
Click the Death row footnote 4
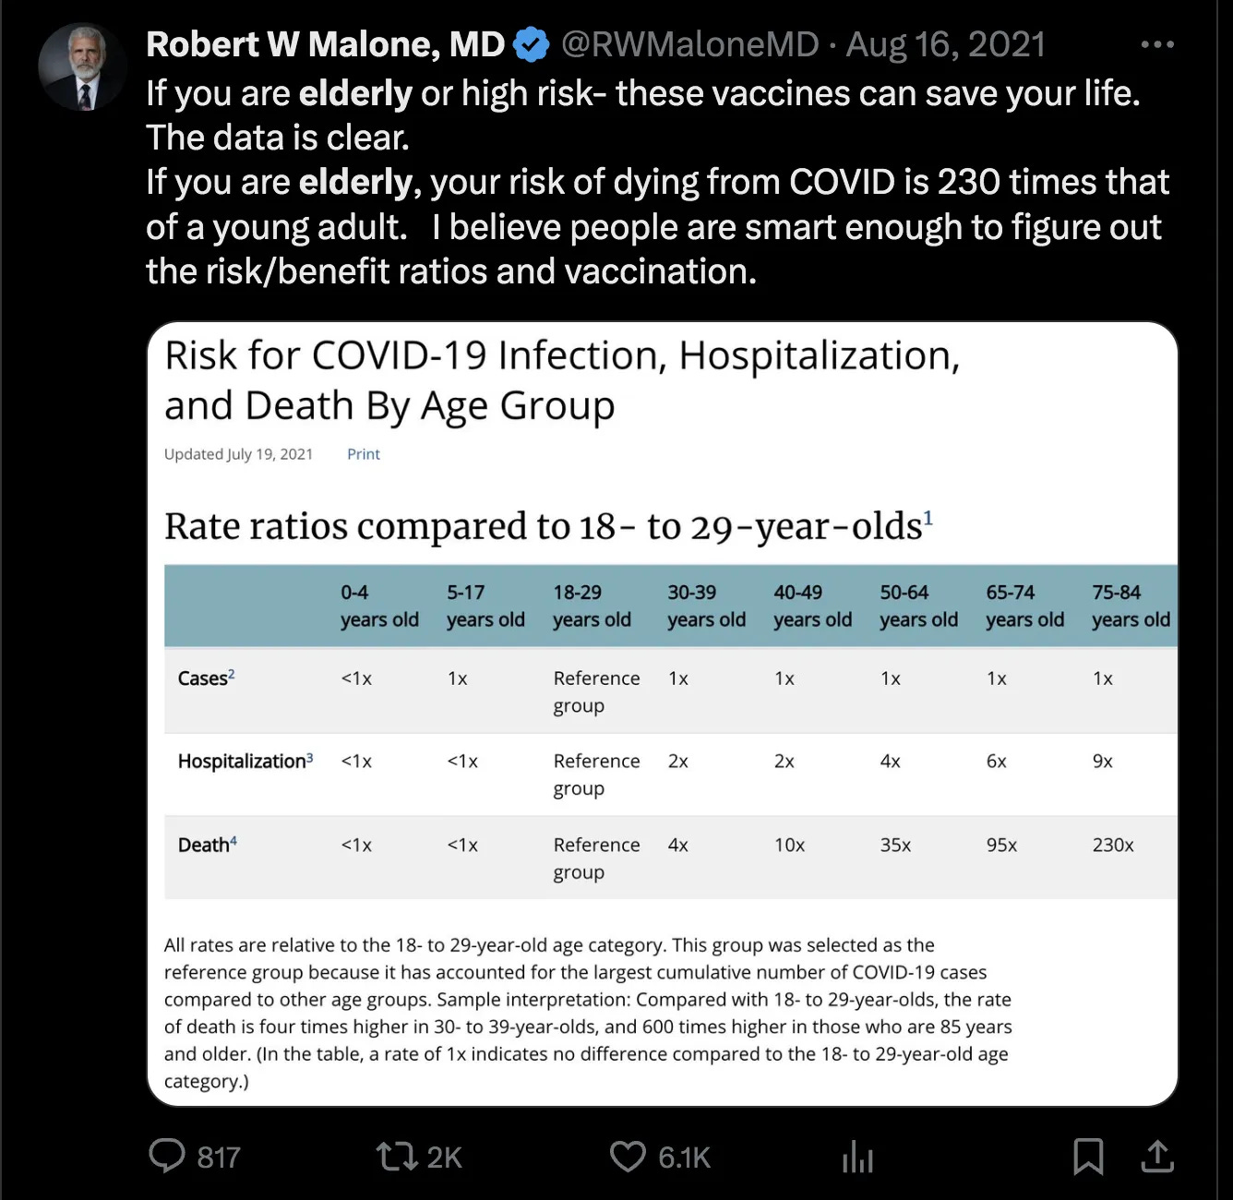pos(233,840)
